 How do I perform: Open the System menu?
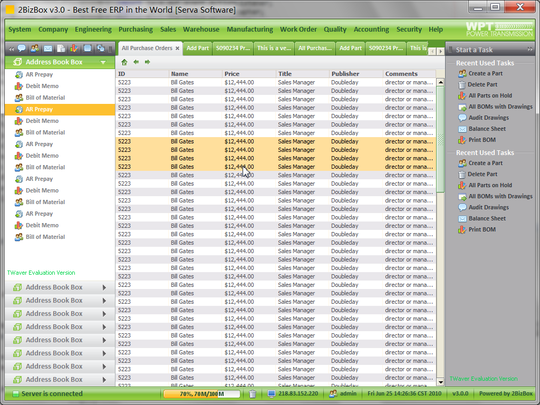(x=20, y=30)
